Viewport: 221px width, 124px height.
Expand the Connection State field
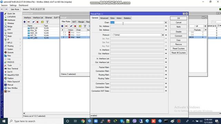click(x=166, y=87)
